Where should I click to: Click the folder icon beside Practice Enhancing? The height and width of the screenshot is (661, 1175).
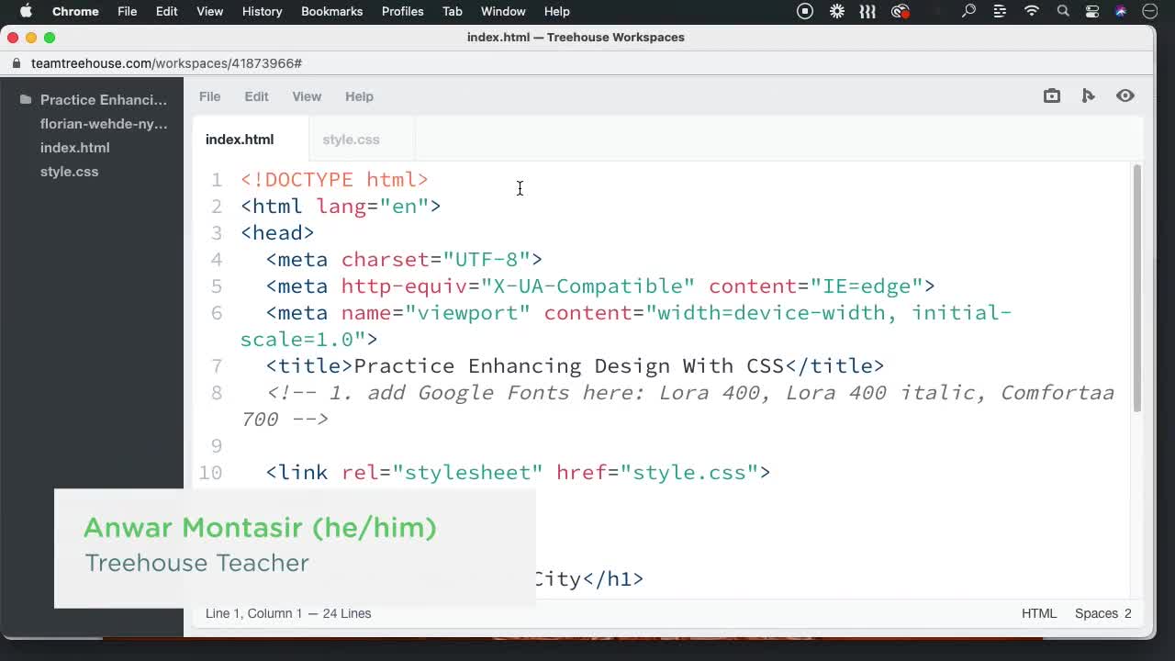point(25,99)
